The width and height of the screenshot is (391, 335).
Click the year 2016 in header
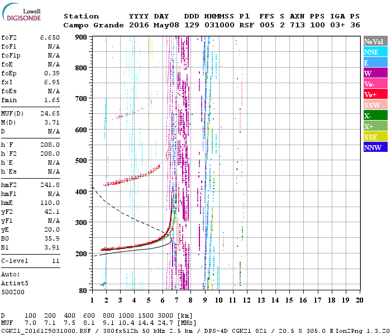(139, 25)
